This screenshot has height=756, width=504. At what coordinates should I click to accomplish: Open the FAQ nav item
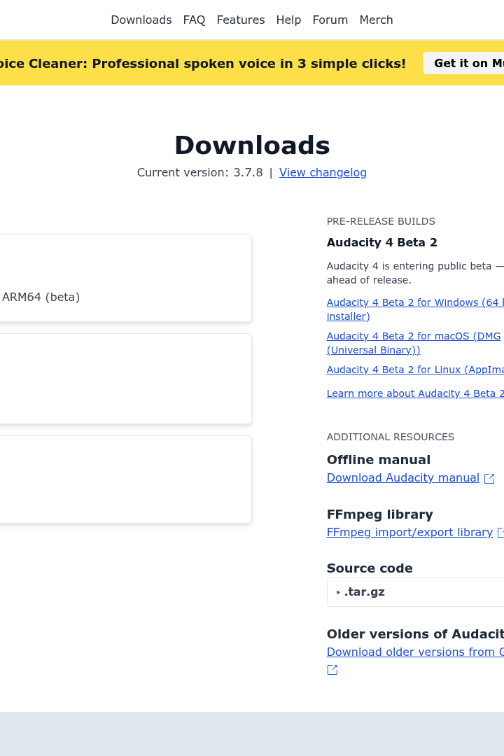pyautogui.click(x=194, y=20)
